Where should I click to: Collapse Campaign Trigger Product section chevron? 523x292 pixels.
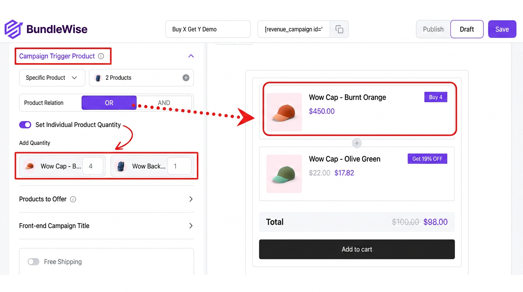(x=191, y=56)
